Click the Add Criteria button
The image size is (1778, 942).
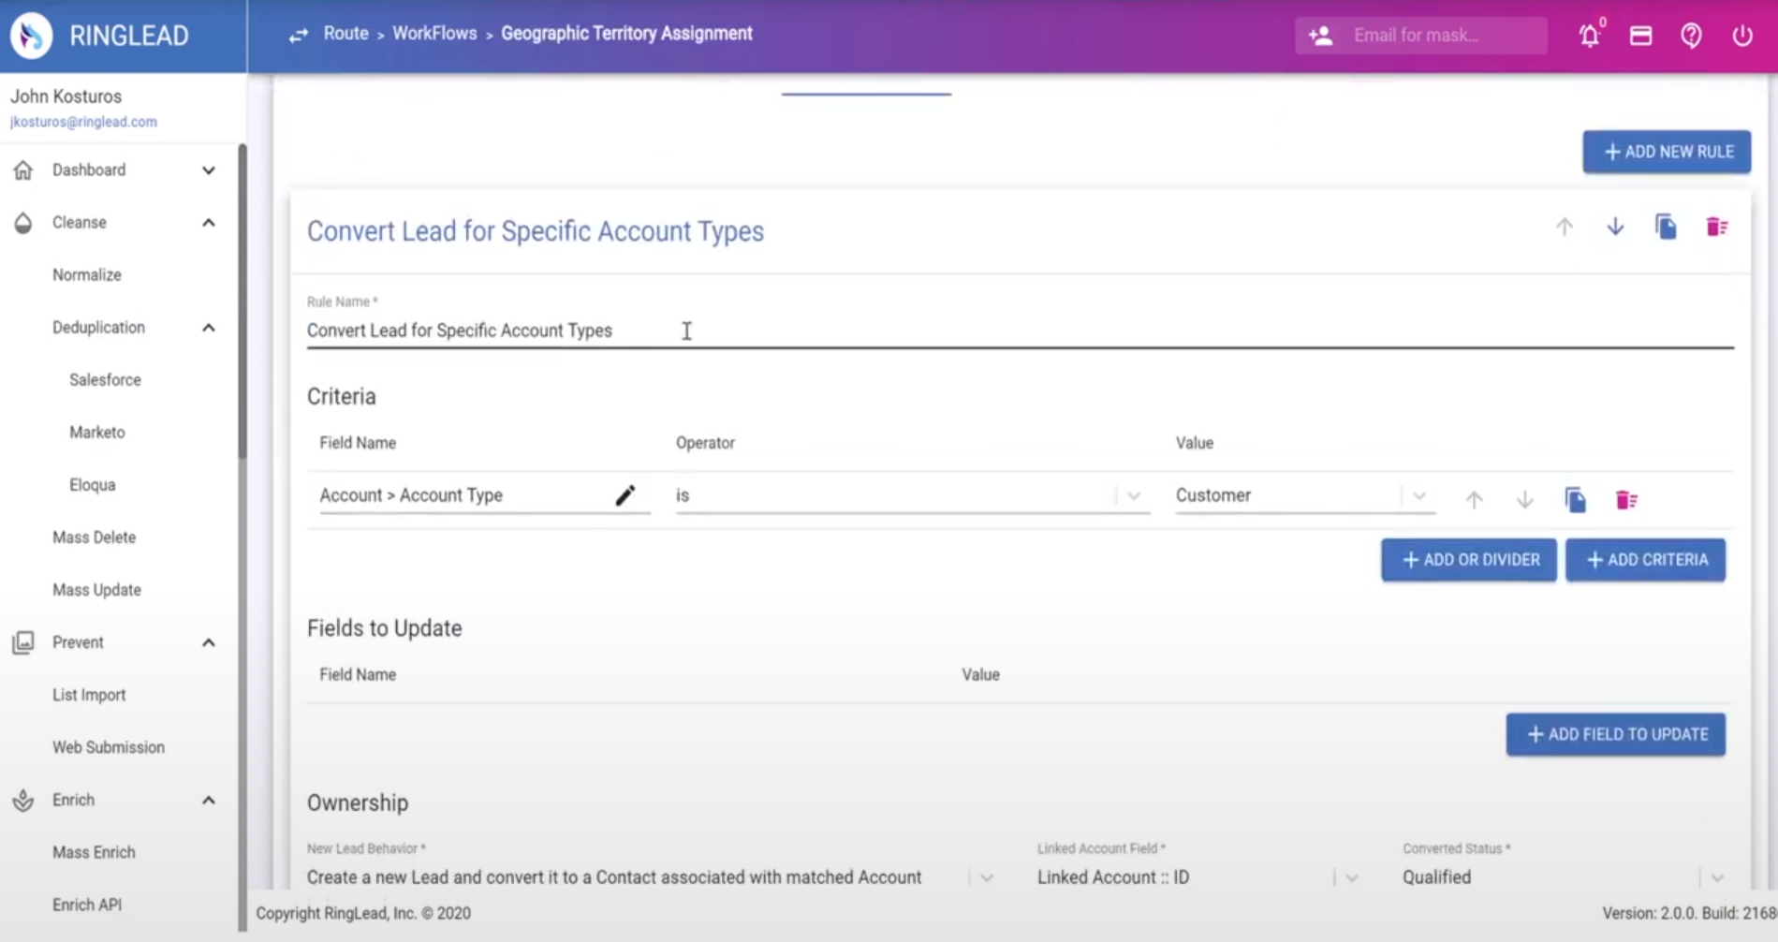pyautogui.click(x=1645, y=560)
